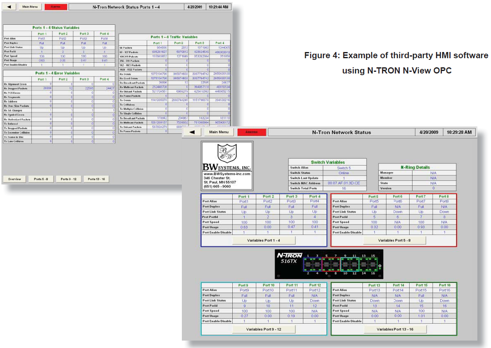The width and height of the screenshot is (491, 348).
Task: Click Rx SA Changes row label
Action: pyautogui.click(x=13, y=110)
